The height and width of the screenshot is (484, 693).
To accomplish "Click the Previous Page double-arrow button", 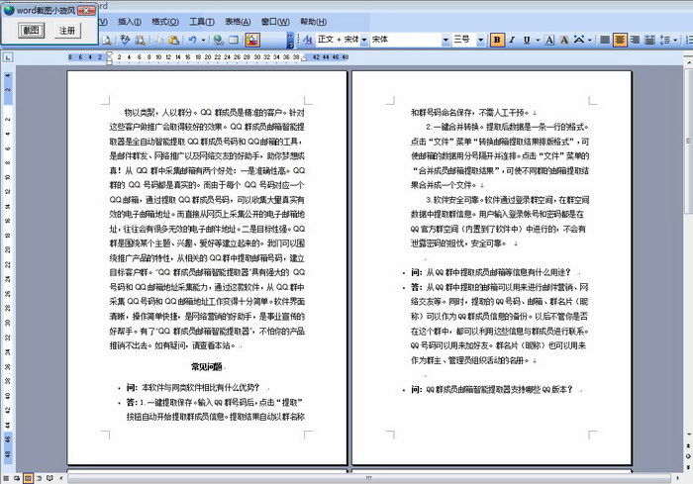I will (x=689, y=446).
